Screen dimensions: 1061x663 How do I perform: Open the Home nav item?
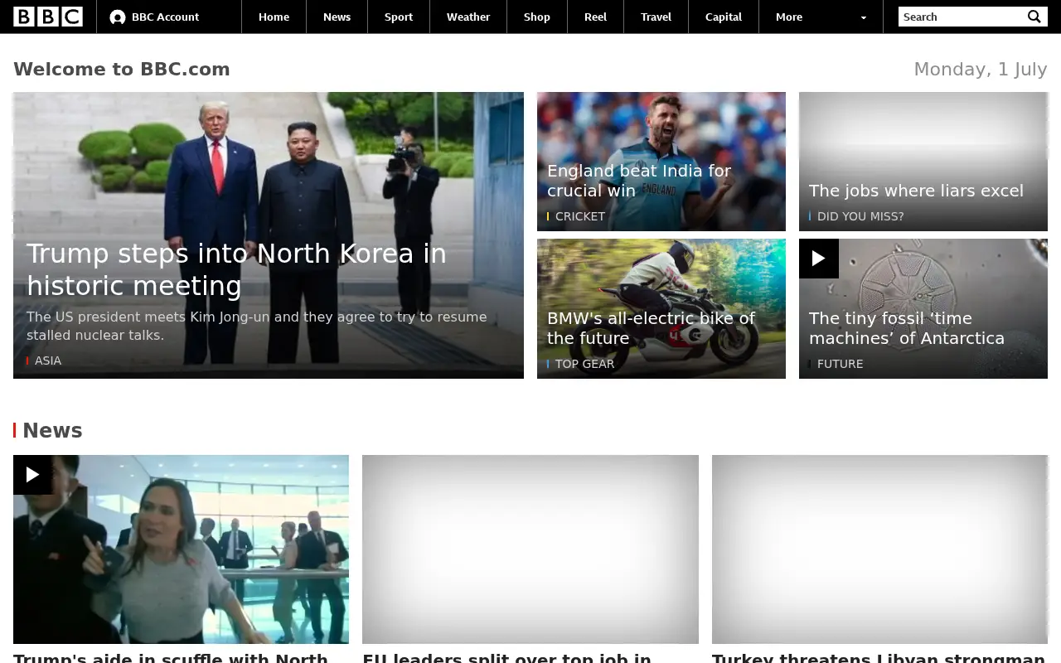(274, 17)
